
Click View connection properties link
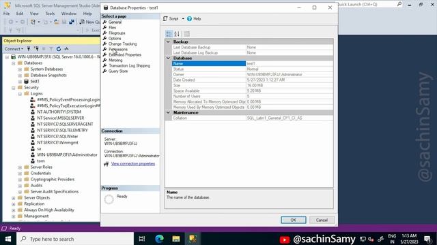tap(133, 163)
